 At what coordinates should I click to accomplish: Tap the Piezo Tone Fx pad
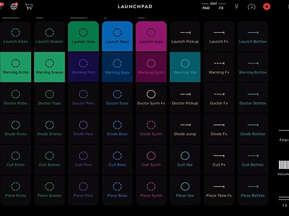[219, 190]
